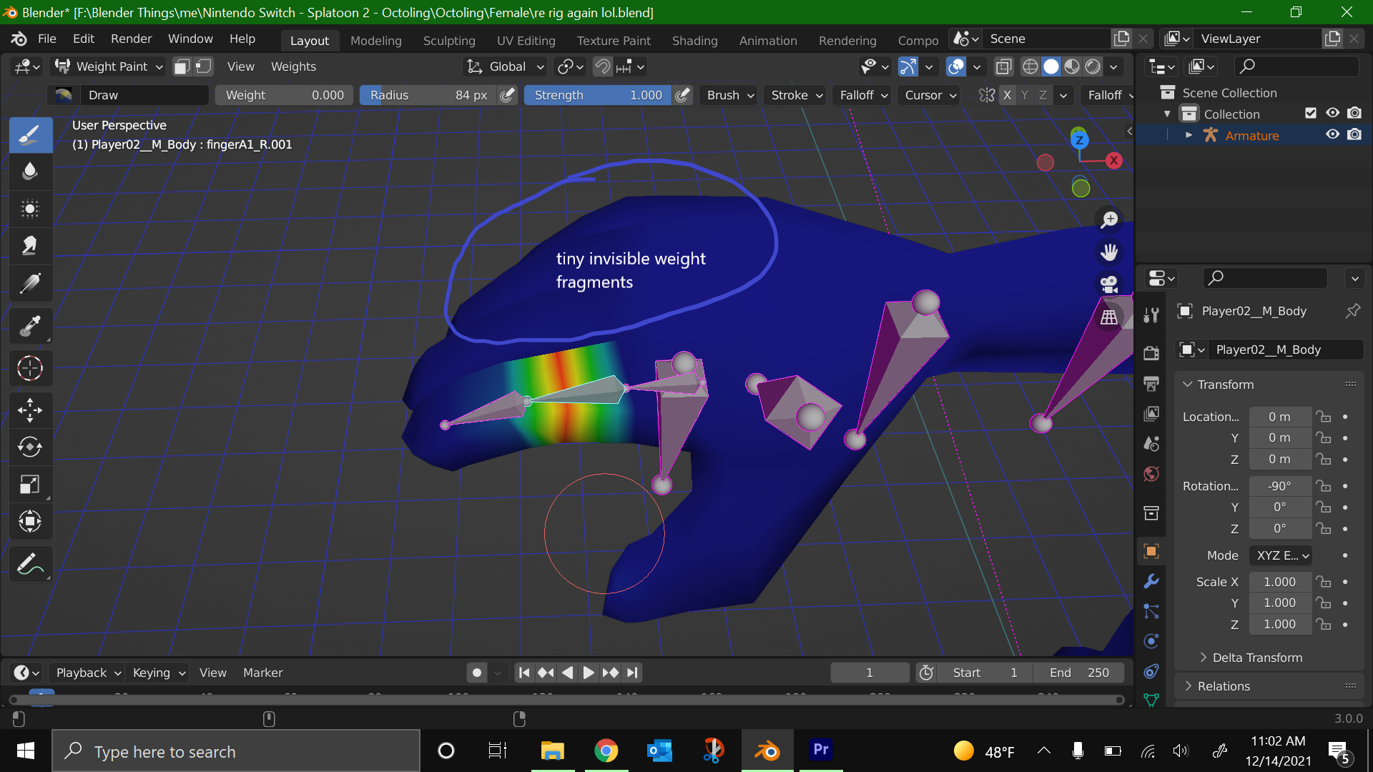Open the Modifiers wrench tab
This screenshot has width=1373, height=772.
[1151, 581]
